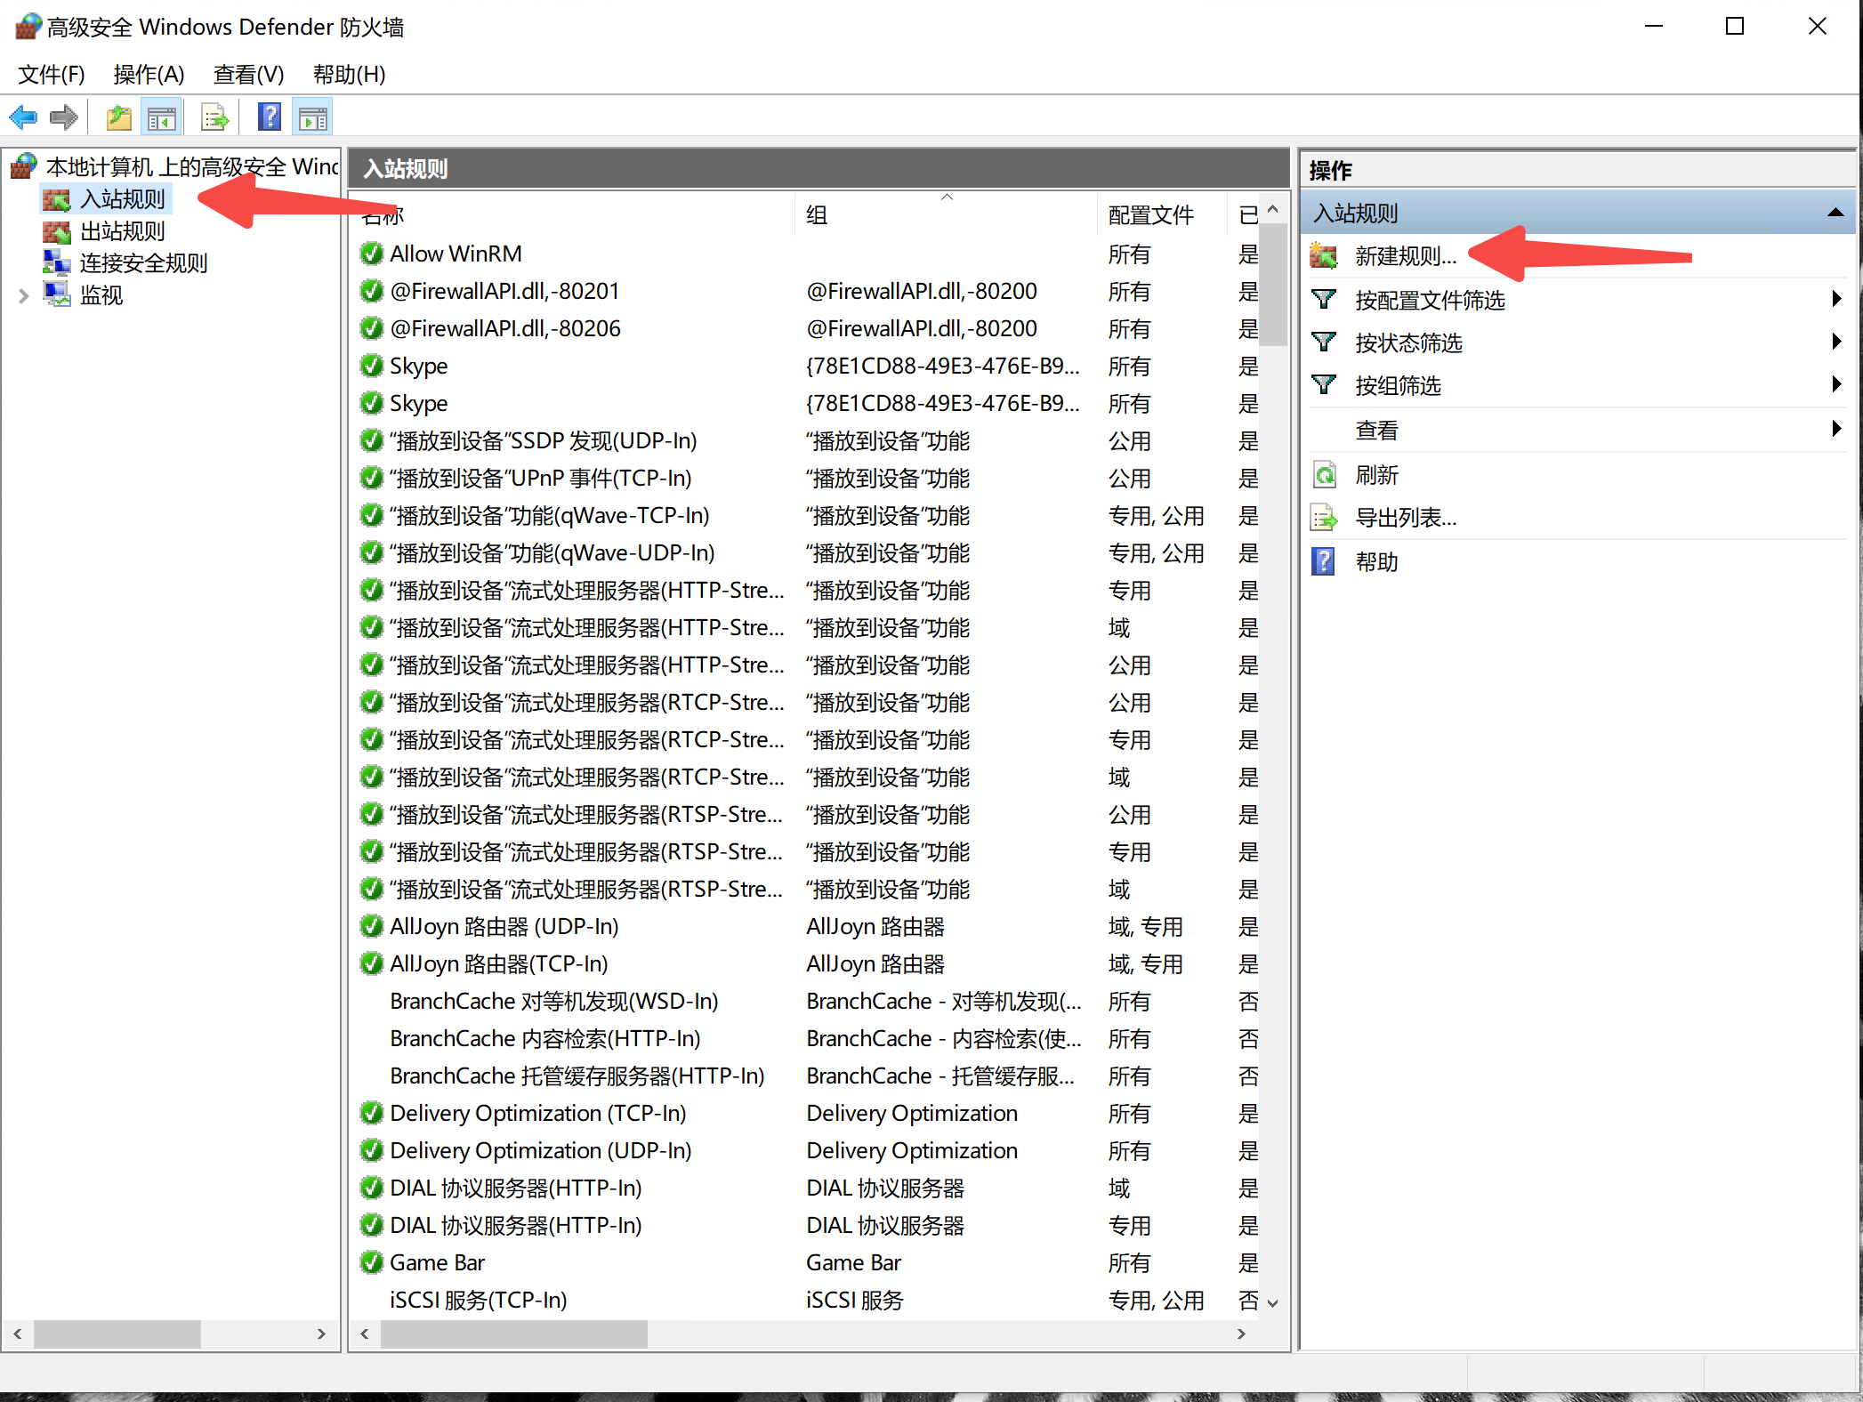Select the Allow WinRM rule row
The width and height of the screenshot is (1863, 1402).
456,254
